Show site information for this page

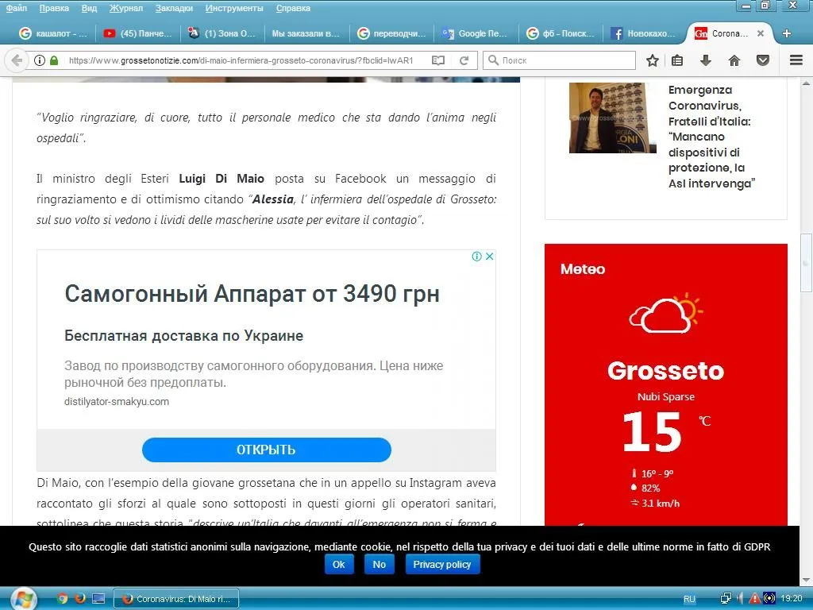pyautogui.click(x=40, y=60)
